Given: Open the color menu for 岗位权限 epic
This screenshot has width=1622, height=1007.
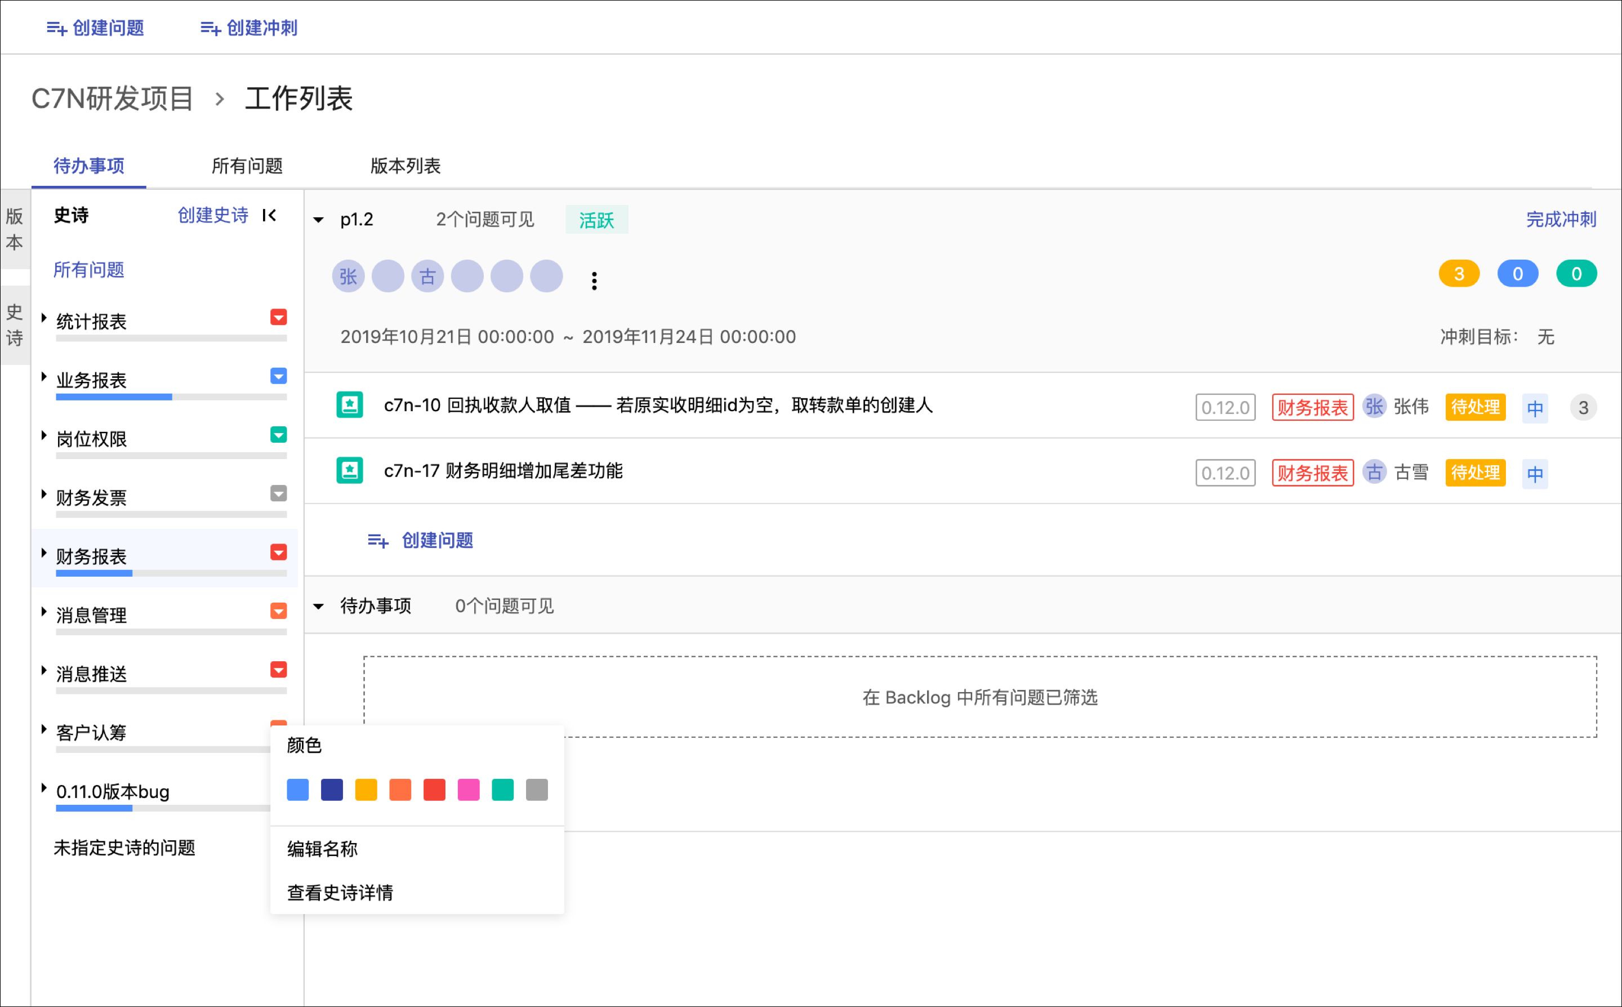Looking at the screenshot, I should coord(278,435).
